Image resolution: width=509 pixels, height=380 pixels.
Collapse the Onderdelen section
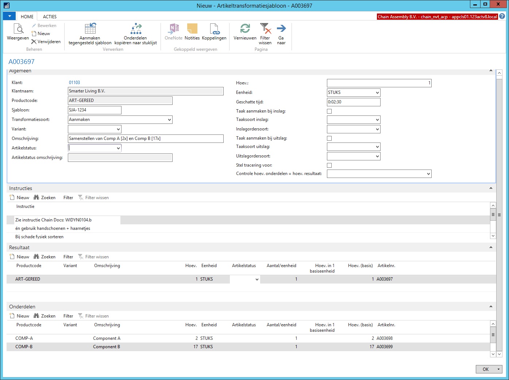491,307
